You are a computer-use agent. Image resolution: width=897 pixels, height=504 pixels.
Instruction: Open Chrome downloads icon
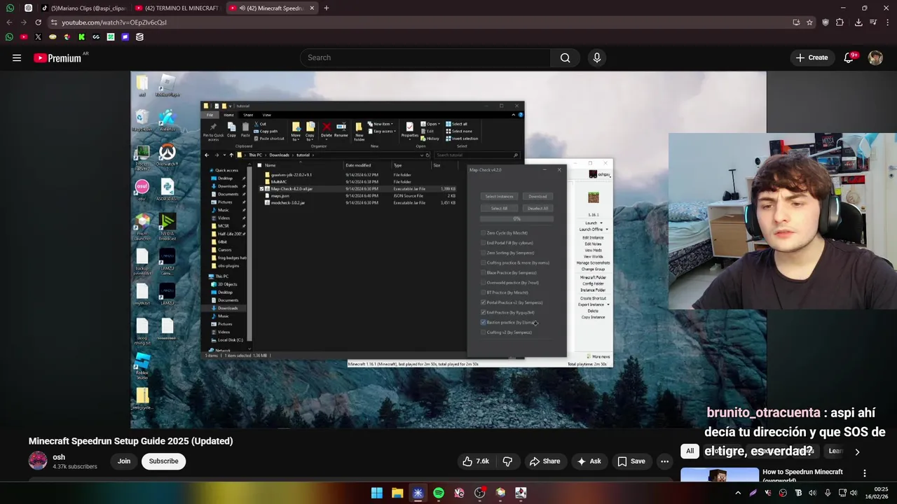pos(858,22)
